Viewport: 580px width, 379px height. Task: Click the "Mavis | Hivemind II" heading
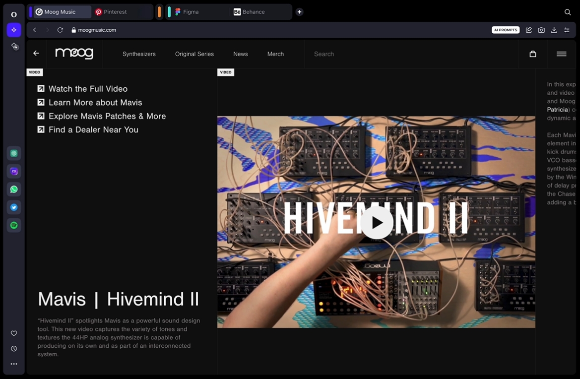coord(119,299)
